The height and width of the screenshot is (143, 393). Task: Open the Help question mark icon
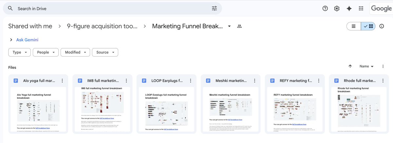coord(325,8)
